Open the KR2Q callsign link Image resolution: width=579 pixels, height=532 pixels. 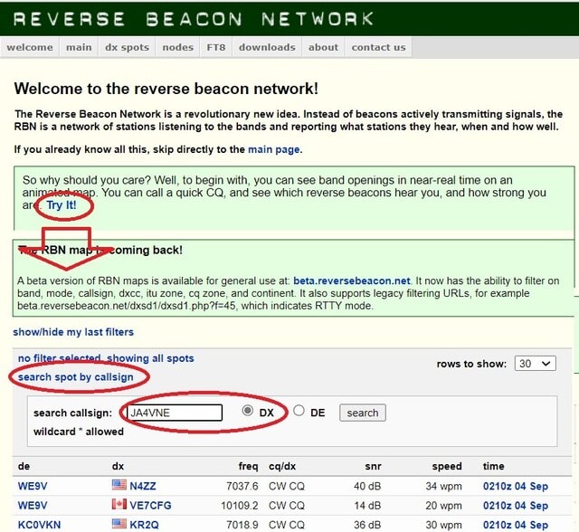(x=144, y=525)
